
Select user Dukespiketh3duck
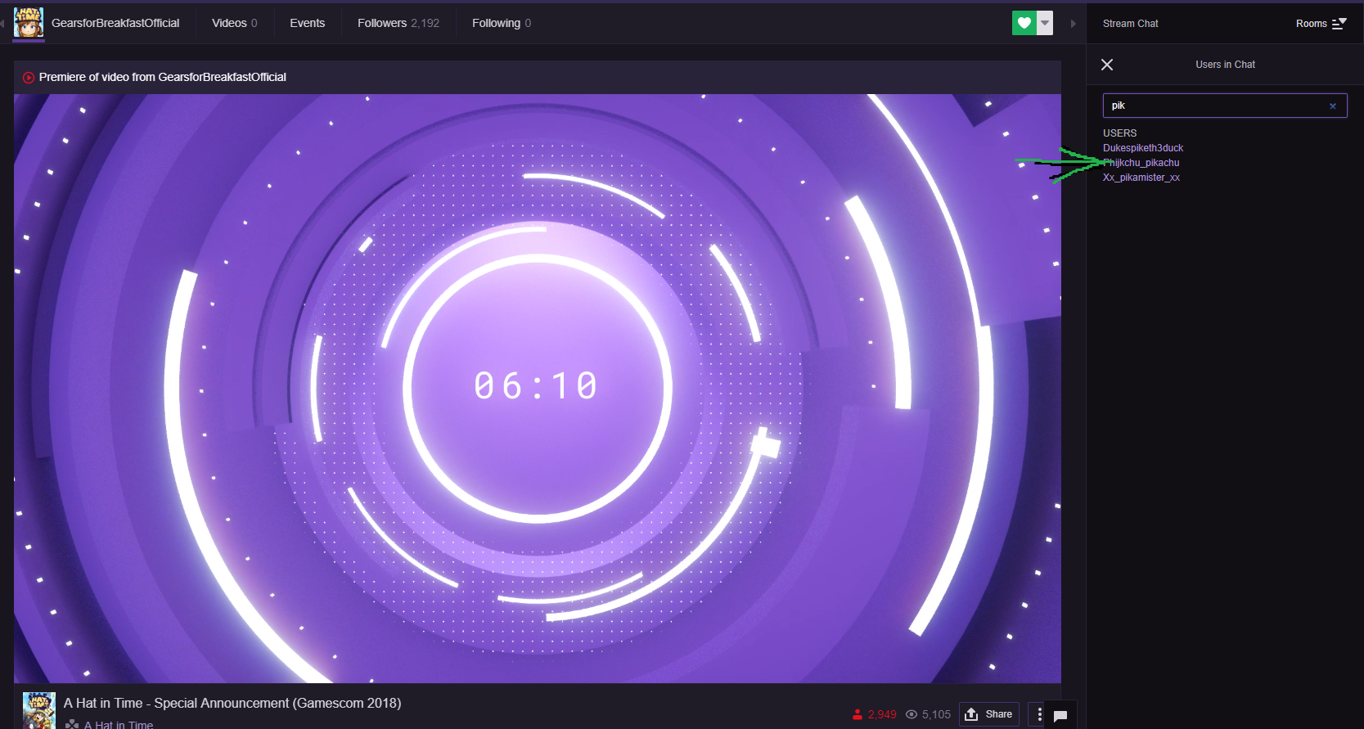point(1143,148)
